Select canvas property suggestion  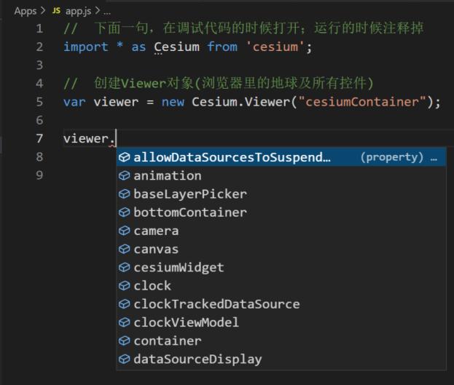[281, 249]
